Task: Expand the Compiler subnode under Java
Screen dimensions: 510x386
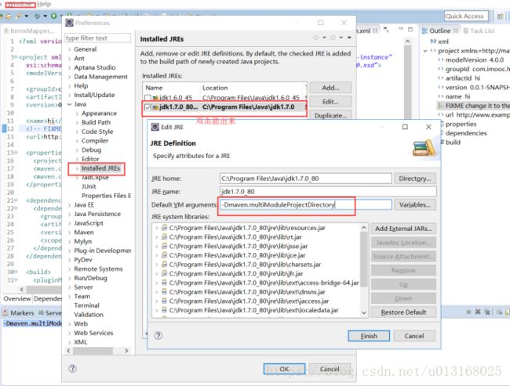Action: pyautogui.click(x=77, y=141)
